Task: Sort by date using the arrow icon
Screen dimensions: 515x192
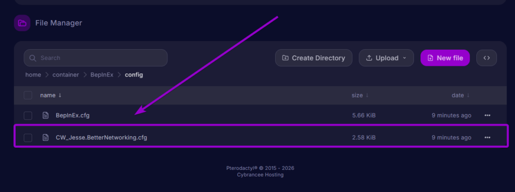Action: tap(468, 95)
